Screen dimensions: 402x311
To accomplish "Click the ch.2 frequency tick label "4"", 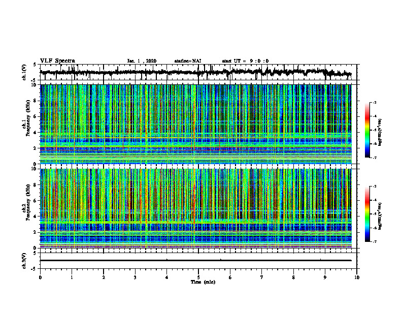I will pos(36,216).
